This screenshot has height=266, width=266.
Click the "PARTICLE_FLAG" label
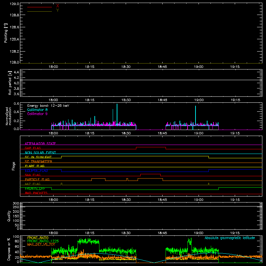click(x=37, y=179)
